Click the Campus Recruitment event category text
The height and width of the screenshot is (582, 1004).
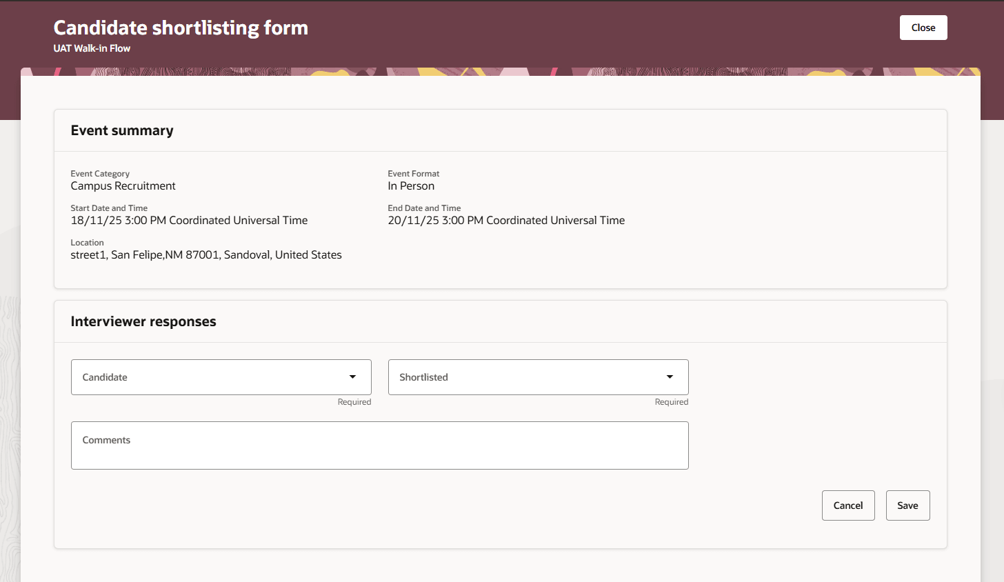click(123, 185)
